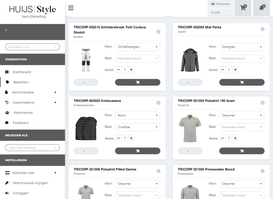This screenshot has height=199, width=273.
Task: Click the HUIJS Style logo
Action: [x=33, y=11]
